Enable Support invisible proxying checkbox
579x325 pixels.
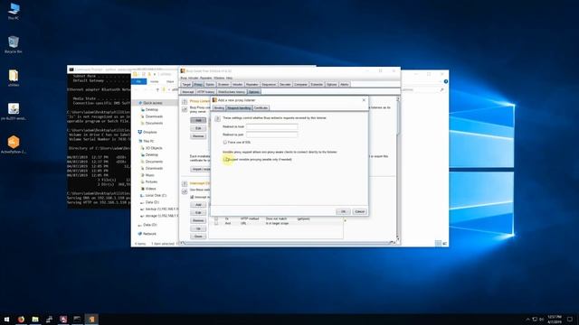pyautogui.click(x=225, y=159)
